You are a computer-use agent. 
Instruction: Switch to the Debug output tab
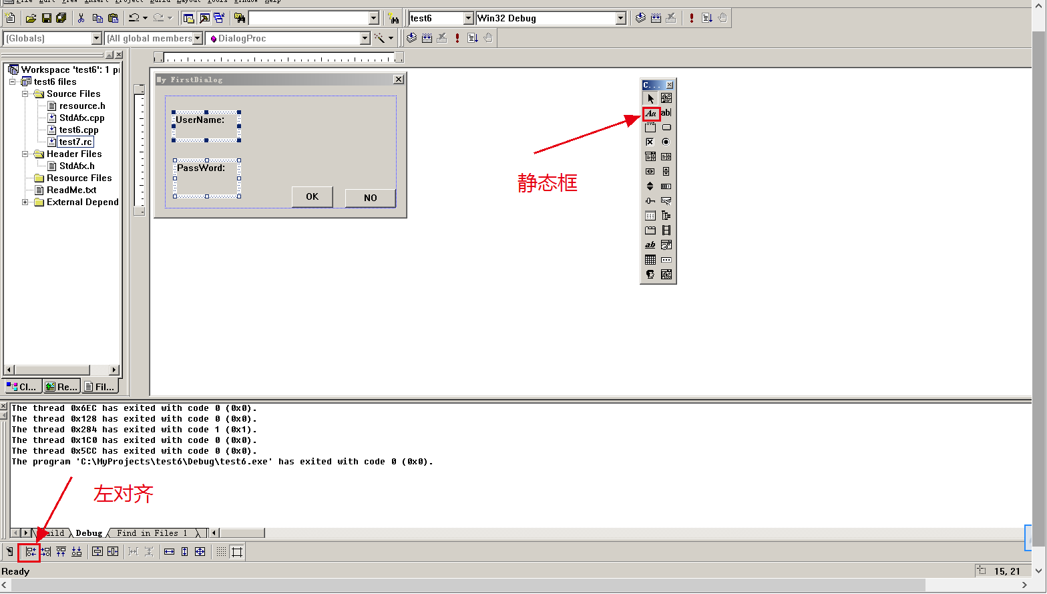[x=89, y=533]
